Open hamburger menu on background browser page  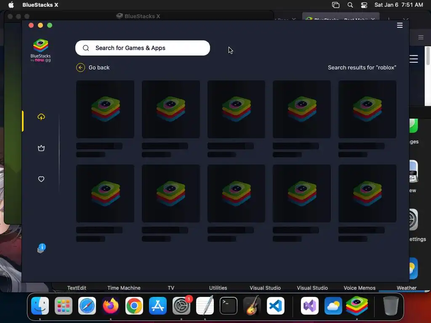(x=414, y=59)
